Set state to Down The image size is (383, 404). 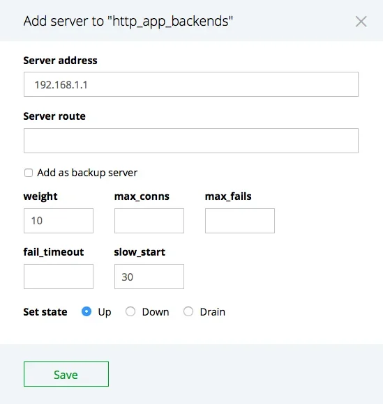(130, 311)
